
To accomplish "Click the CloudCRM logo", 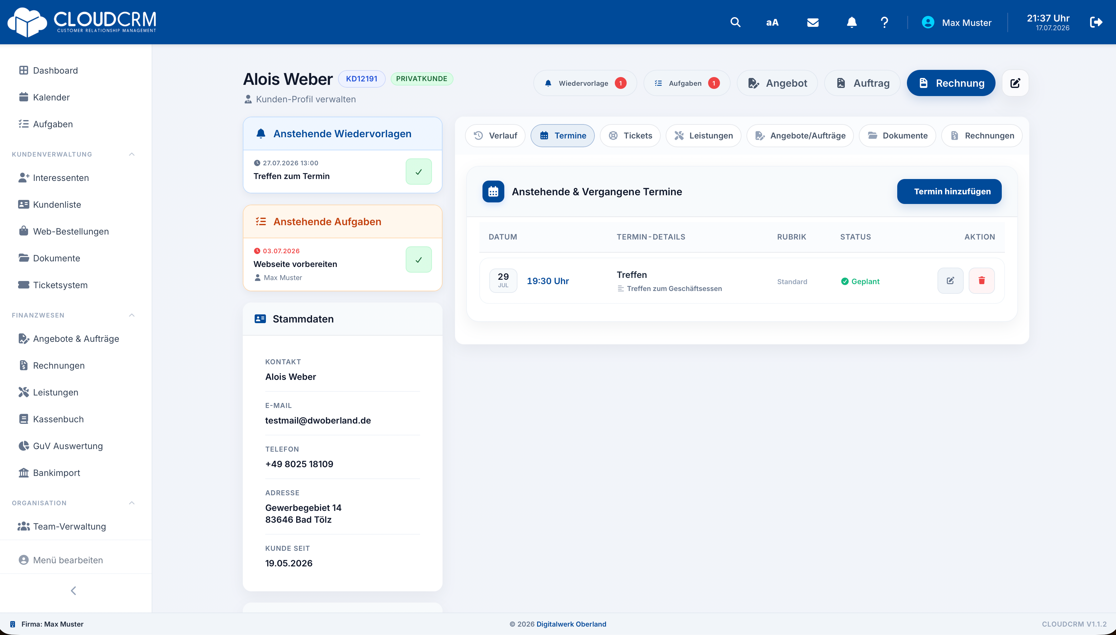I will 82,22.
